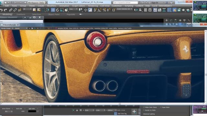Toggle the Spinner Snap button

tap(109, 10)
